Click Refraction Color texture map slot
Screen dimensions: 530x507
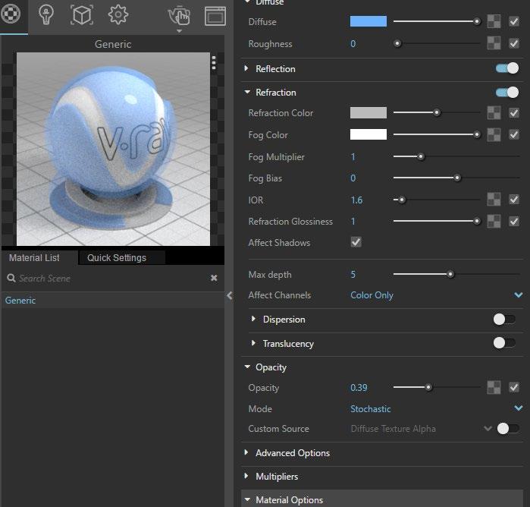(494, 112)
